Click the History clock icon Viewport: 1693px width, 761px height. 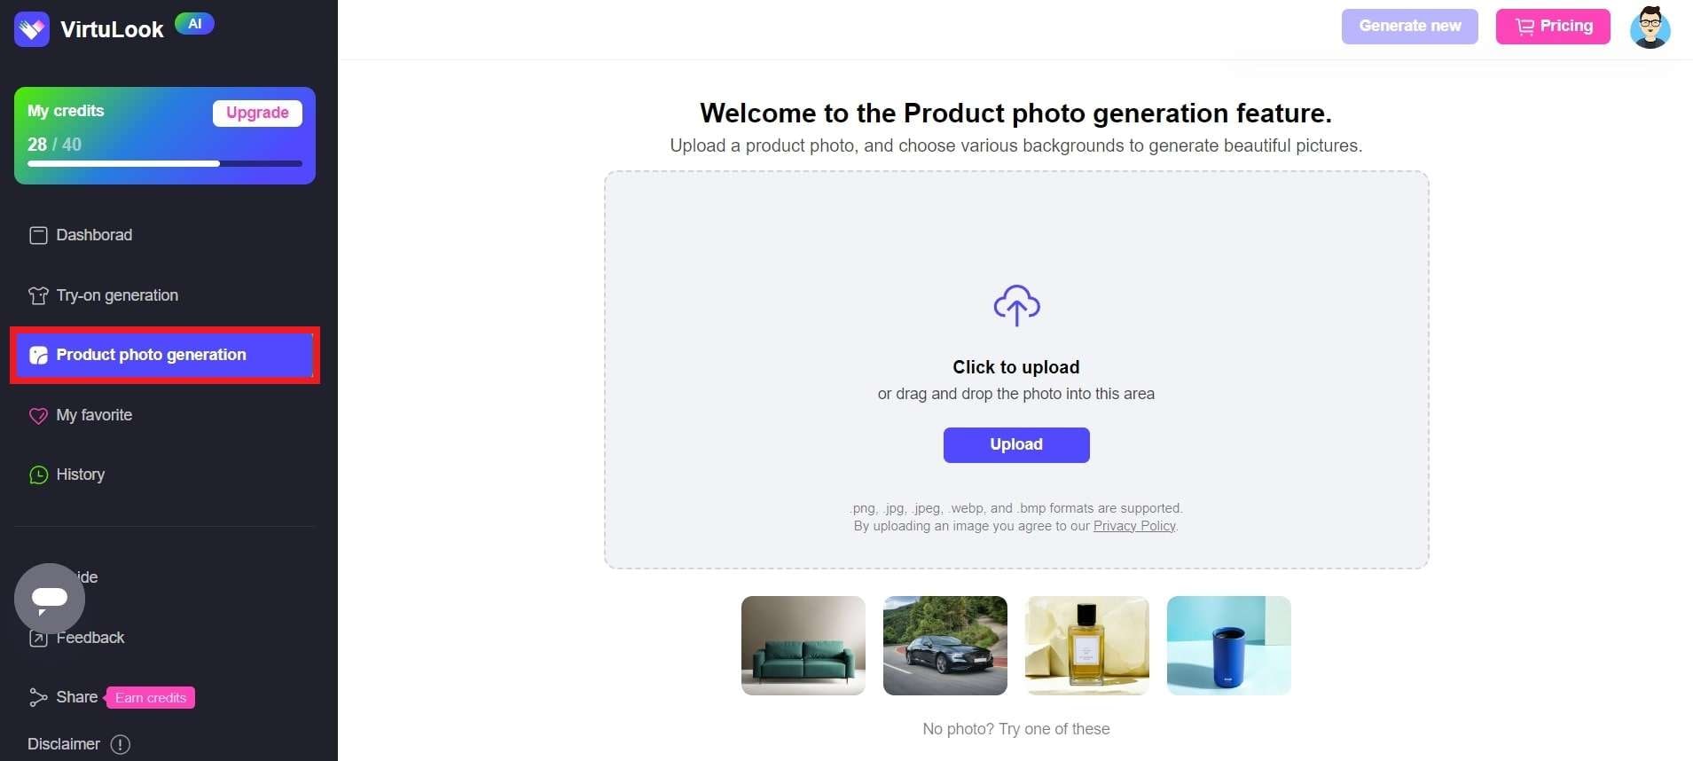38,475
